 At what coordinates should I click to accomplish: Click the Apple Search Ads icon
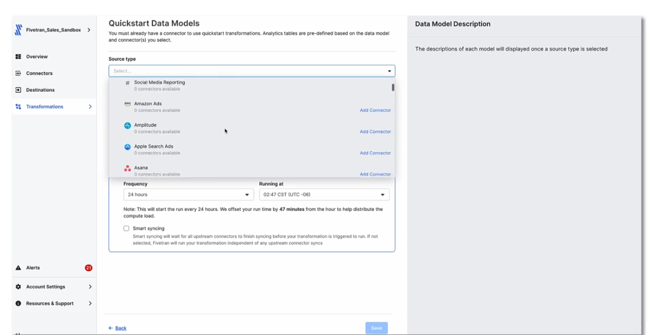[x=127, y=147]
